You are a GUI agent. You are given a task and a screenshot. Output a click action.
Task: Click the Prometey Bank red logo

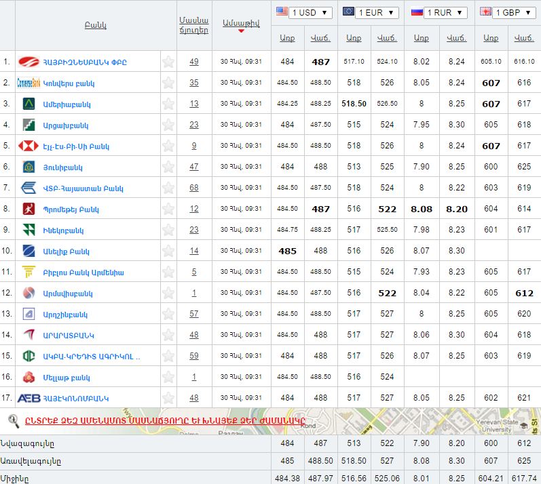[x=29, y=209]
